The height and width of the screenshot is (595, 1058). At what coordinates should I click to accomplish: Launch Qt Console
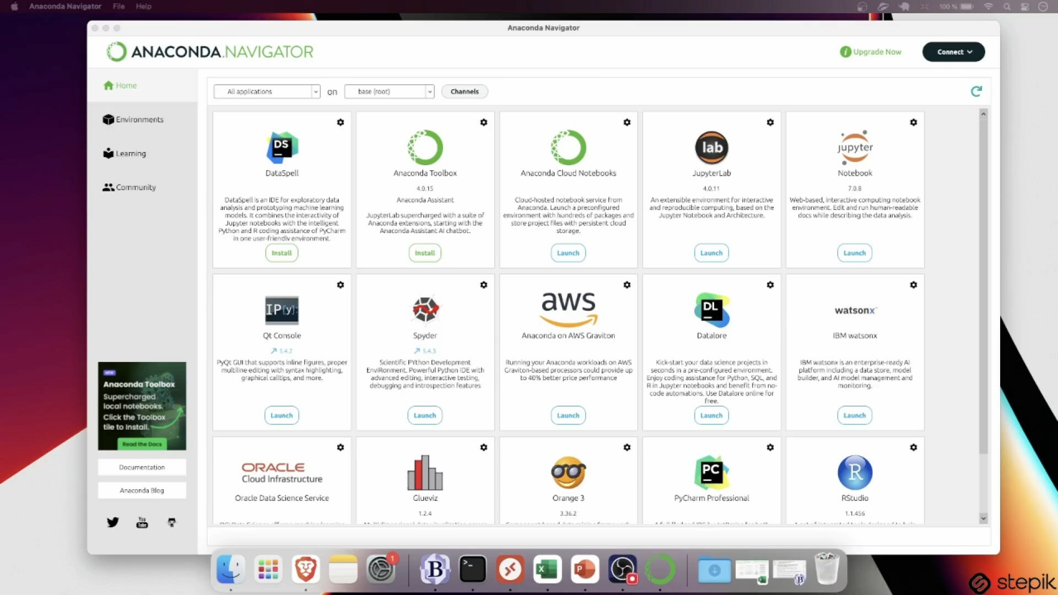pyautogui.click(x=282, y=415)
